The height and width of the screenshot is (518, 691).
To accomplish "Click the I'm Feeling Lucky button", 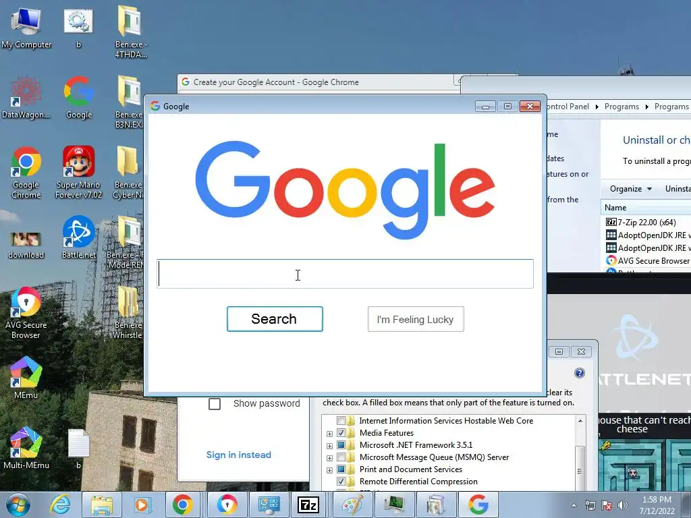I will [416, 319].
